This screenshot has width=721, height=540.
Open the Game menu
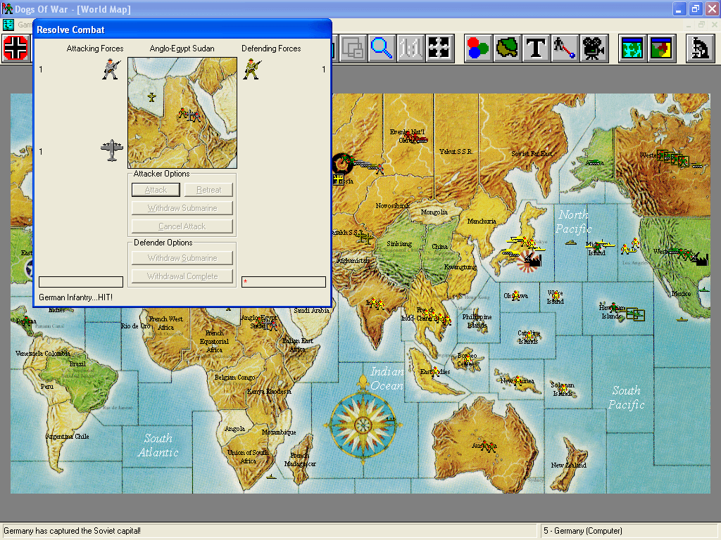25,25
